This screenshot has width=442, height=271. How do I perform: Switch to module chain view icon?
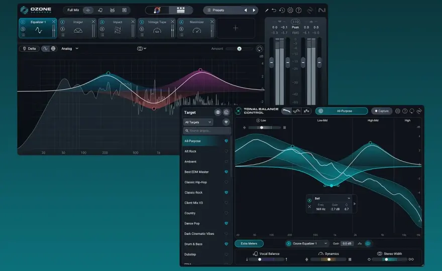tap(181, 10)
